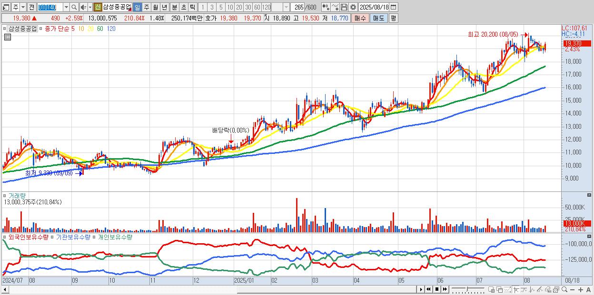Image resolution: width=594 pixels, height=295 pixels.
Task: Click the speaker sound icon in toolbar
Action: (x=83, y=7)
